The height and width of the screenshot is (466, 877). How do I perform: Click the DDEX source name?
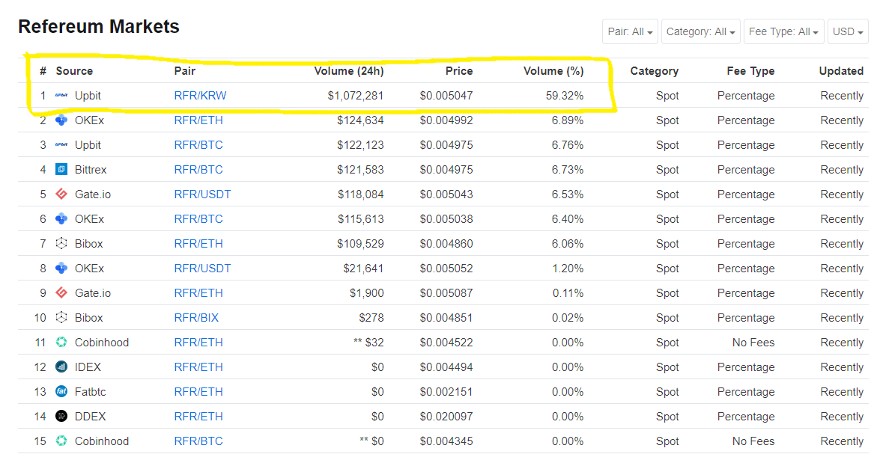coord(90,417)
